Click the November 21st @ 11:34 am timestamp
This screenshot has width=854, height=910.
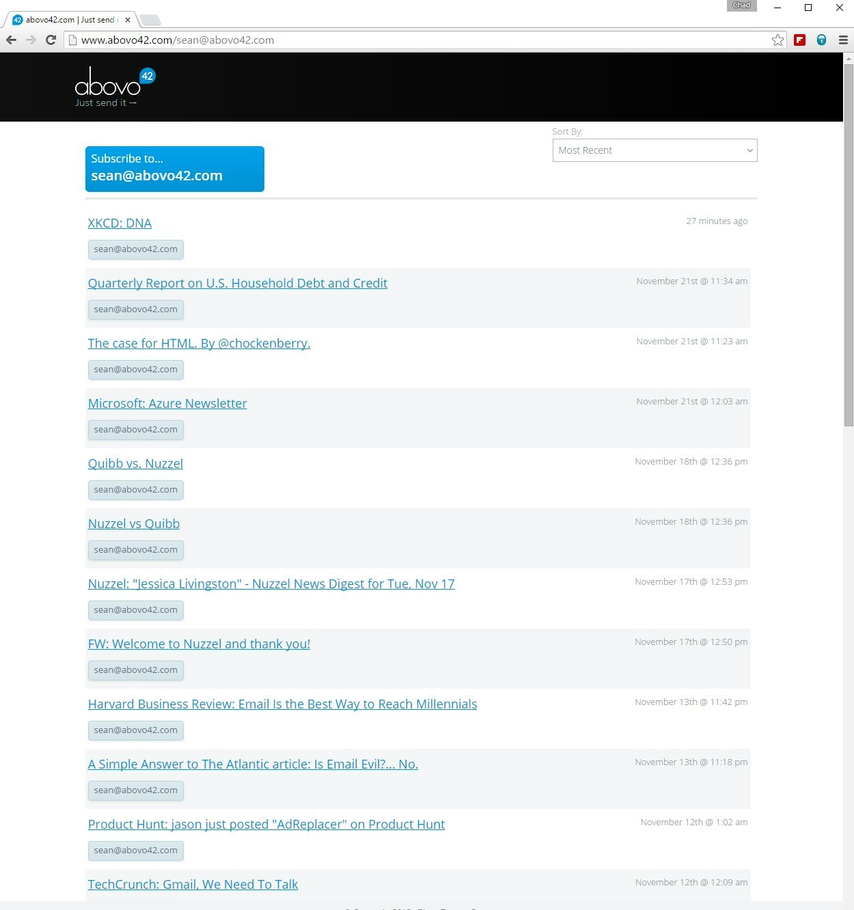[x=692, y=281]
